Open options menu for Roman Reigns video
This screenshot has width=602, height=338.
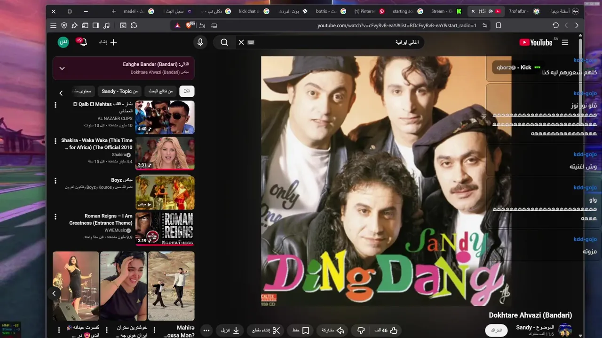(55, 217)
